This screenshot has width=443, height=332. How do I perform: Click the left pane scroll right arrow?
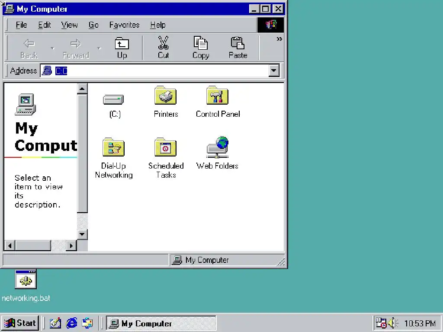(71, 246)
